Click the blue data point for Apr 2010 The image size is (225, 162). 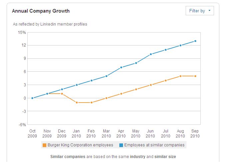[x=121, y=67]
